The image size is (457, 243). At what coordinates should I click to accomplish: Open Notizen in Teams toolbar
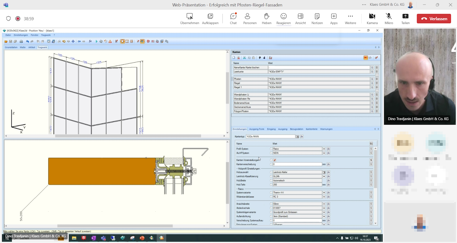317,19
